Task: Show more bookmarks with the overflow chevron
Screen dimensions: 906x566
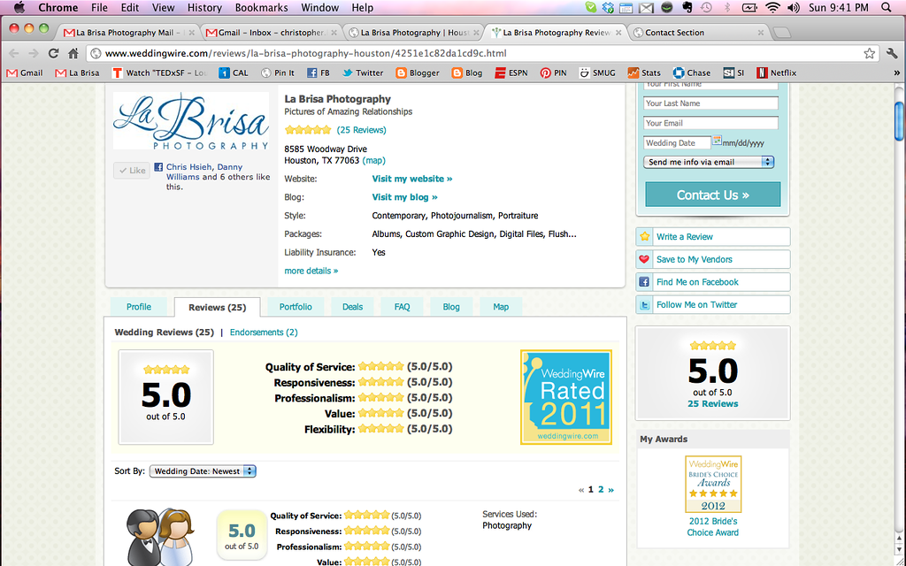Action: click(897, 73)
